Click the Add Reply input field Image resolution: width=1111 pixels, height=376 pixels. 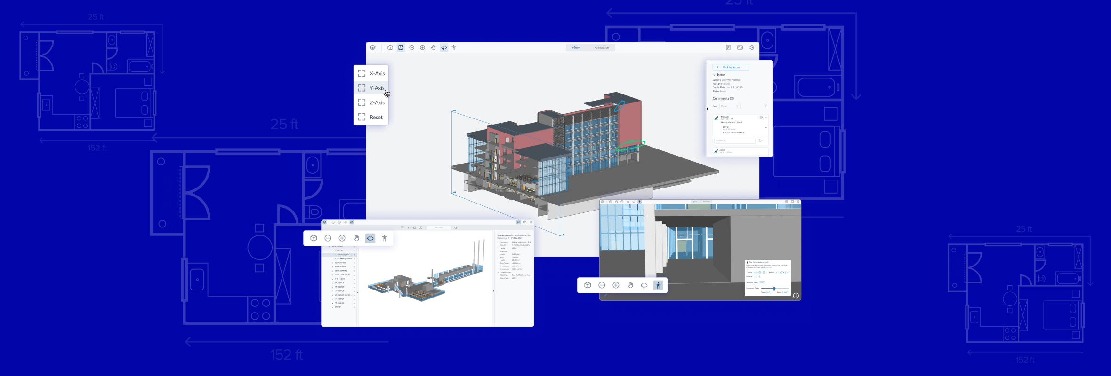tap(735, 141)
